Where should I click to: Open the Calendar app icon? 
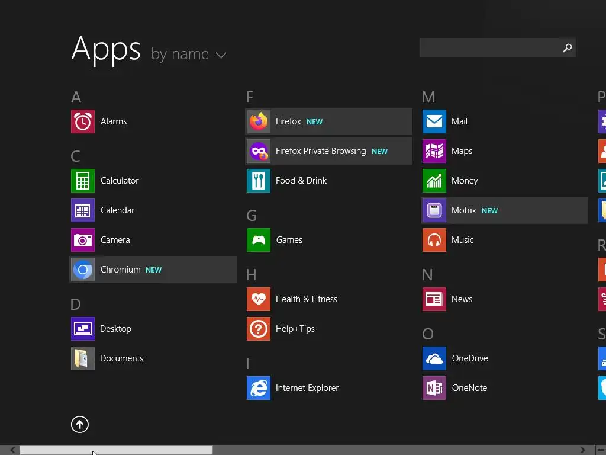coord(83,210)
